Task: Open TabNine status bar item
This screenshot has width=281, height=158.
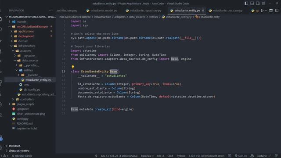Action: [x=263, y=156]
